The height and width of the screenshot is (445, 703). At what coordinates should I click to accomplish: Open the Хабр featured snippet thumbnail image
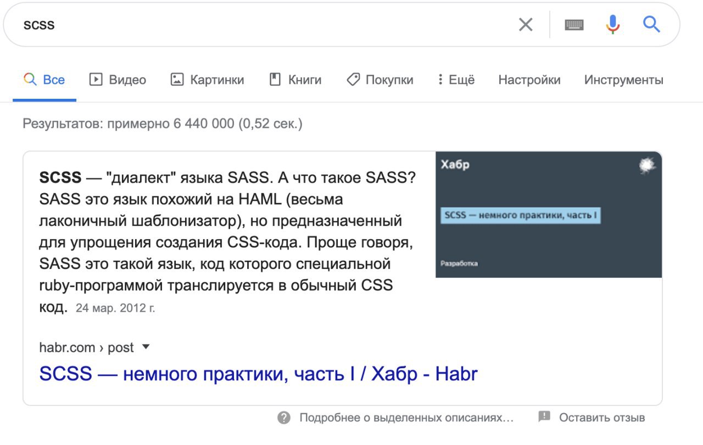click(549, 215)
